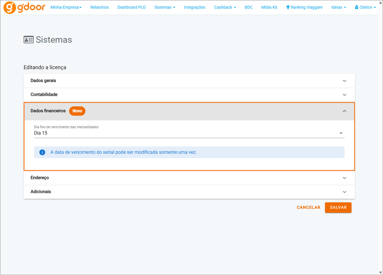Click the SALVAR button
This screenshot has height=275, width=383.
[x=338, y=207]
